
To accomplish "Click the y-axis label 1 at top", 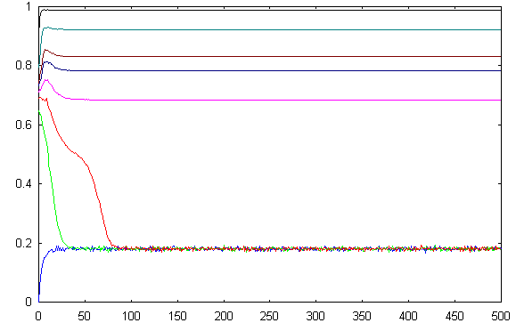I will click(29, 6).
